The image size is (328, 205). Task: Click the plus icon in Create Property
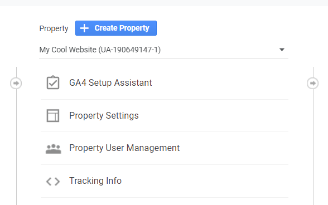click(84, 28)
